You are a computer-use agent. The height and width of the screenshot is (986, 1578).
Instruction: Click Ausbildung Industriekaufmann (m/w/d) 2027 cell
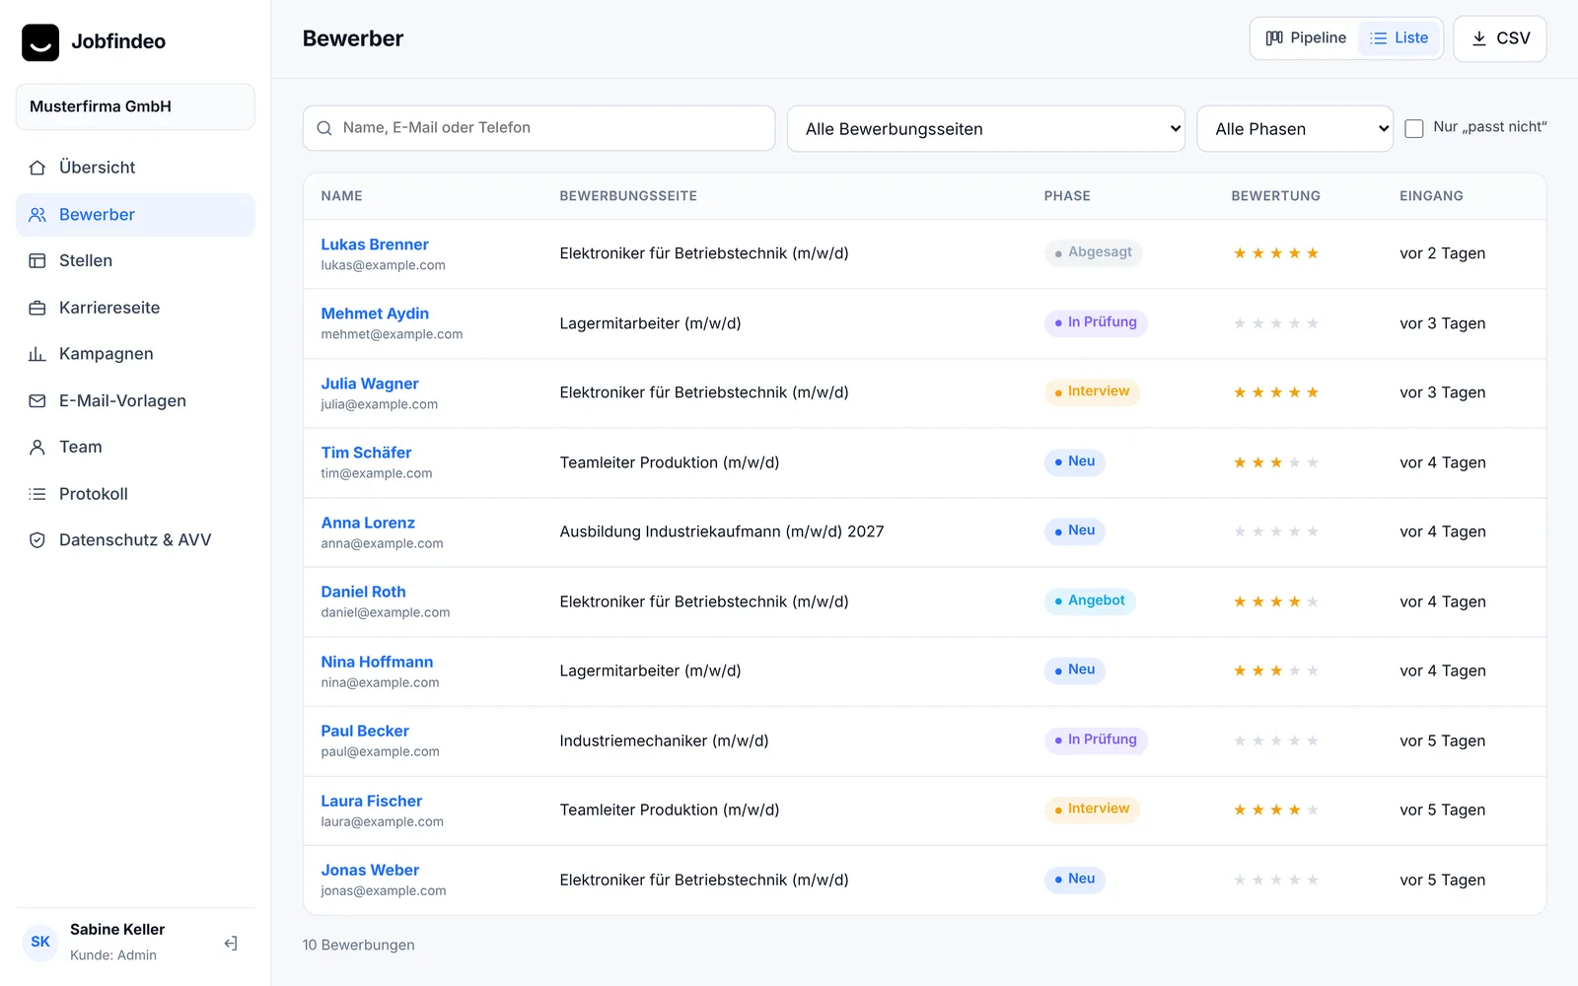tap(722, 531)
